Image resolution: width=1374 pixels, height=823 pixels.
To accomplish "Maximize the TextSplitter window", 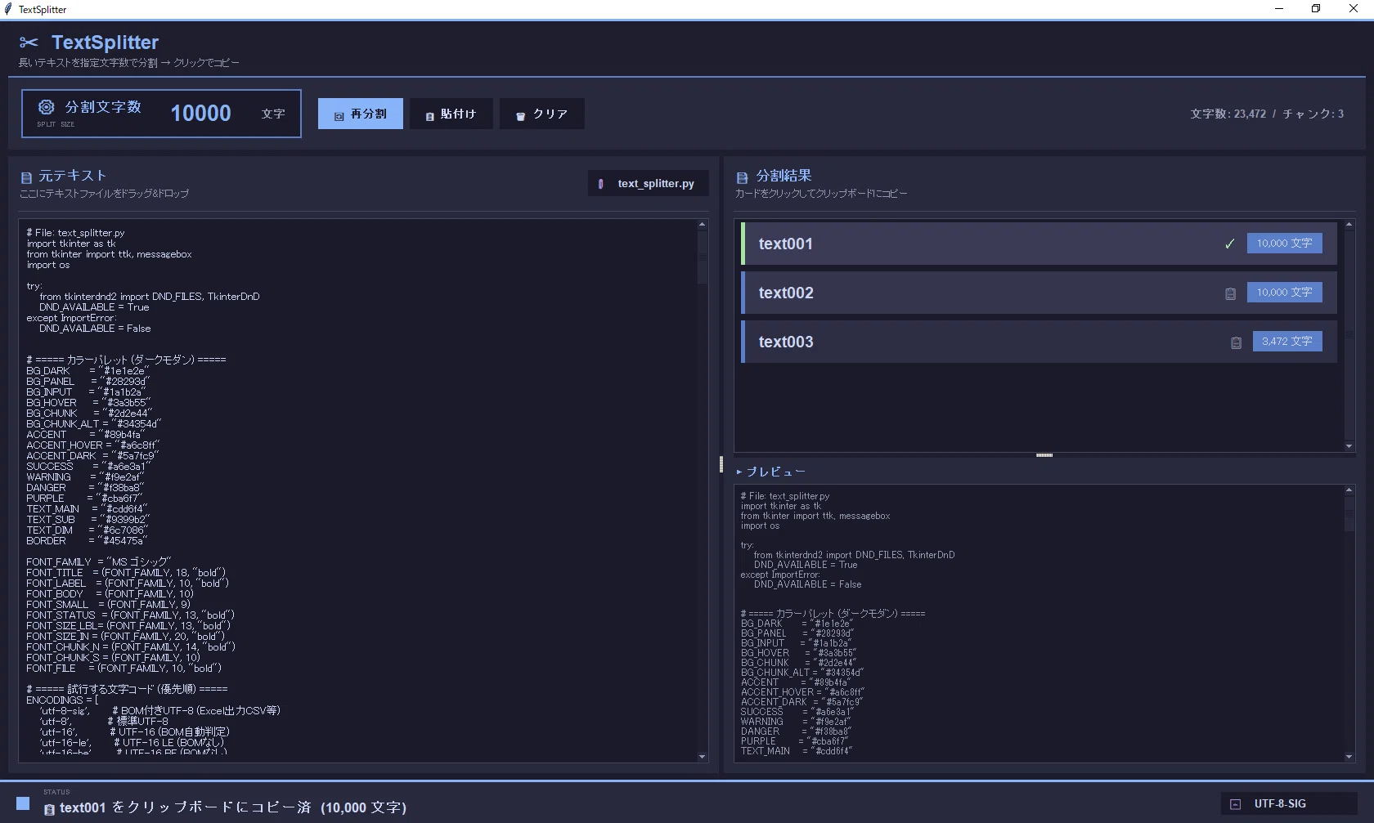I will pyautogui.click(x=1316, y=9).
